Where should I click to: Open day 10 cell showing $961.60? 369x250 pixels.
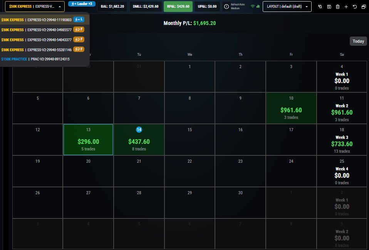coord(291,108)
